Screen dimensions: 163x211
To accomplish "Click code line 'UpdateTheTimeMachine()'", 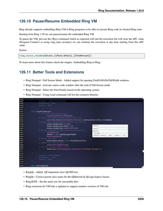I will click(57, 145).
